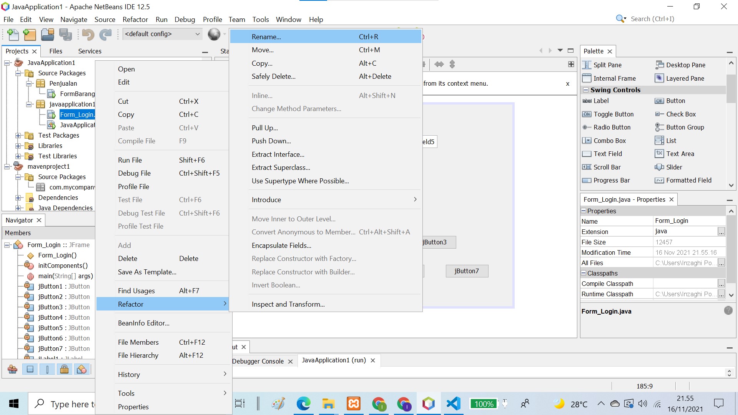Pick the Slider component from the palette
The height and width of the screenshot is (415, 738).
[673, 167]
